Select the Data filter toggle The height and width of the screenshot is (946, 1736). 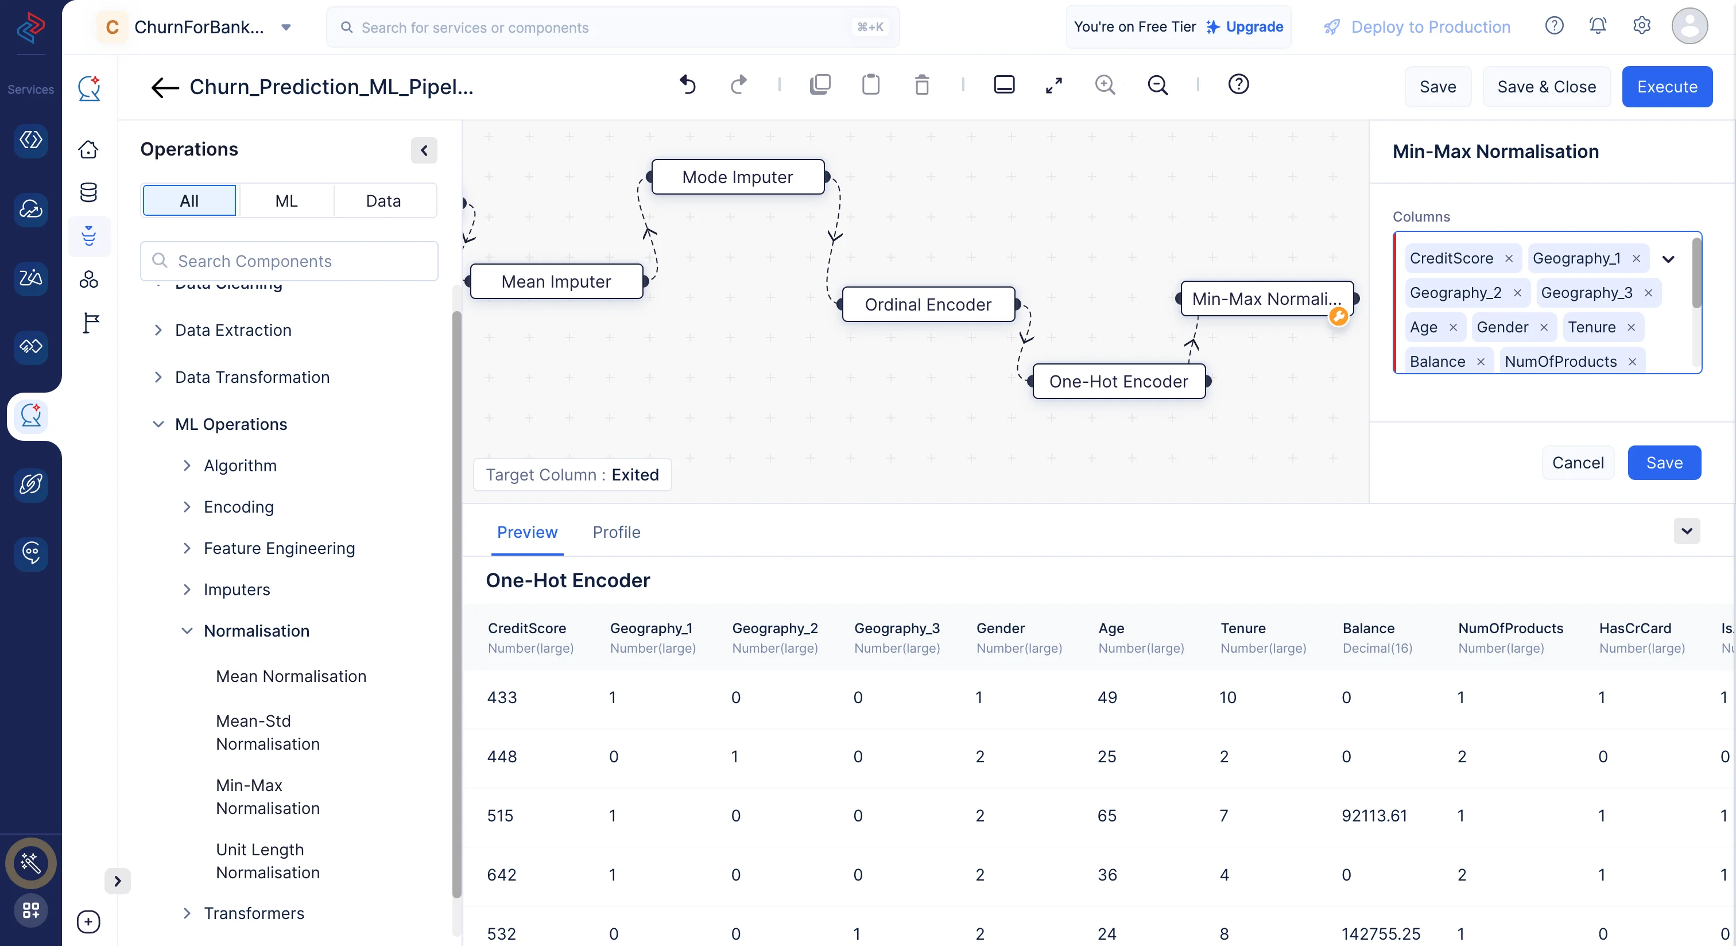(x=383, y=201)
